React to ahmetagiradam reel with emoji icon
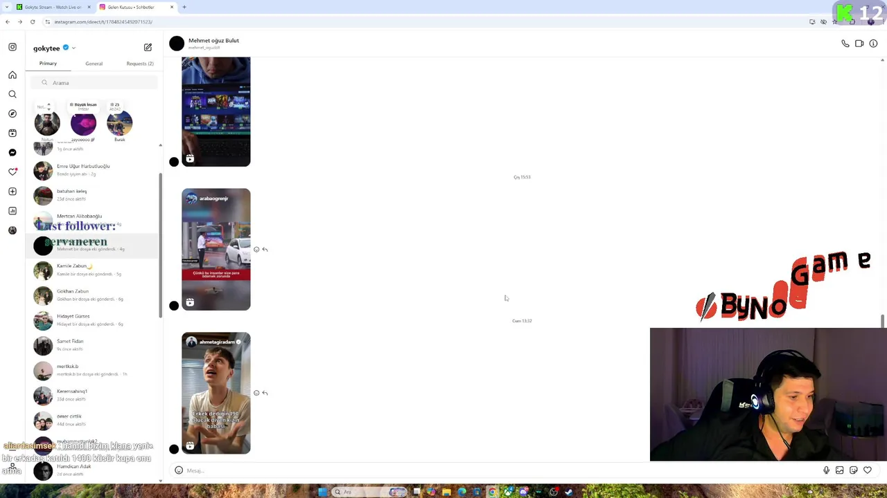 click(256, 393)
